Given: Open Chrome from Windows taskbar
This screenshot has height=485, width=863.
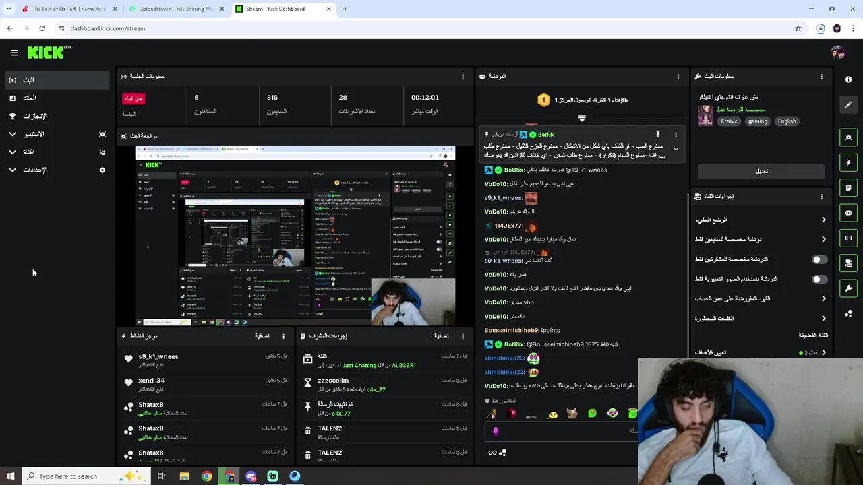Looking at the screenshot, I should click(206, 476).
